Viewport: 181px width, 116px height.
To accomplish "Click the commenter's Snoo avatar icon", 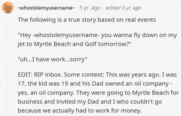I will pyautogui.click(x=8, y=8).
